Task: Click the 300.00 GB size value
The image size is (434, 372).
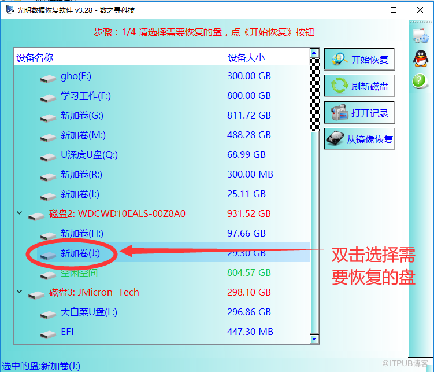Action: (x=249, y=76)
